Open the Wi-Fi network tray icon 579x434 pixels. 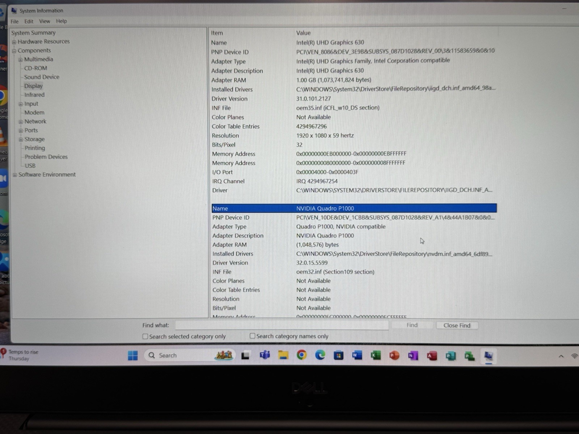coord(574,356)
